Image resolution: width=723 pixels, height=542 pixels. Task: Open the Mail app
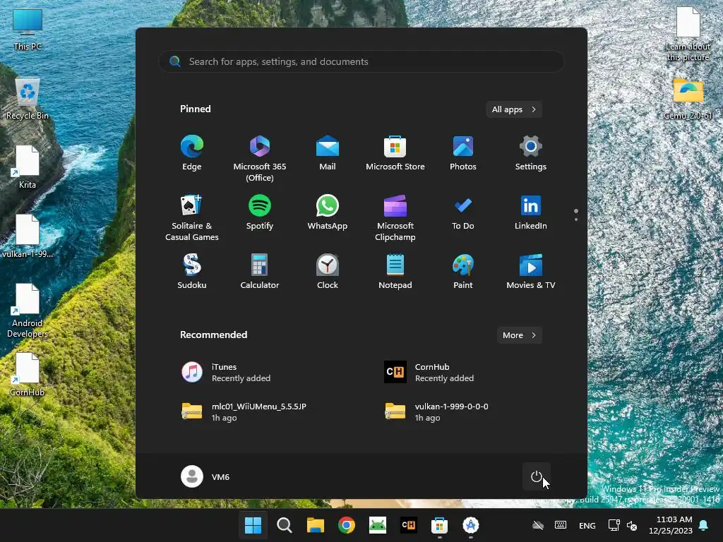[328, 153]
